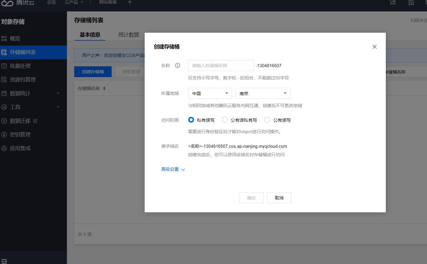
Task: Switch to the 统计数据 tab
Action: (x=129, y=35)
